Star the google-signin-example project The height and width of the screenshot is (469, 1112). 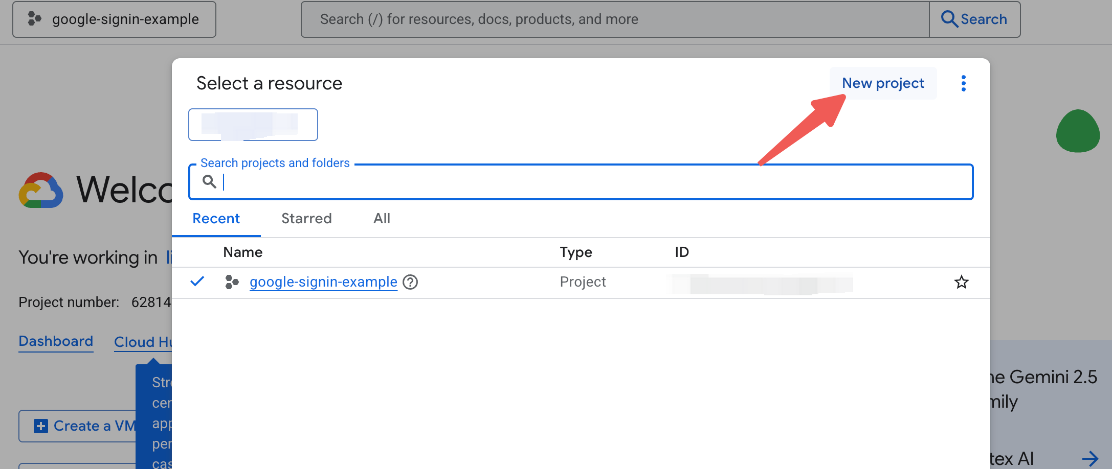pos(962,282)
